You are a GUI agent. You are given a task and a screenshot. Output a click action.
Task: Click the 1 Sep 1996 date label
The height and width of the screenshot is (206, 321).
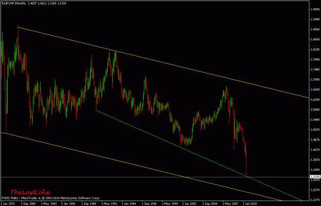coord(149,203)
